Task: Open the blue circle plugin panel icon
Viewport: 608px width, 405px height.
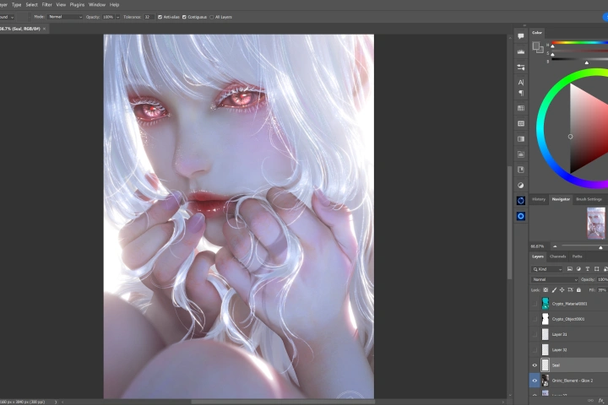Action: pyautogui.click(x=521, y=216)
